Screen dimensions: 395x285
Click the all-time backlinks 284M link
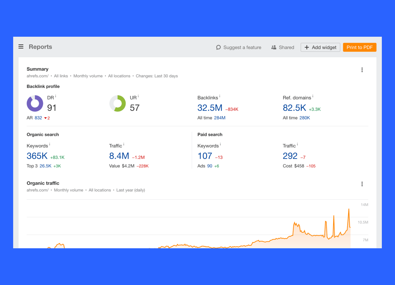click(x=219, y=118)
